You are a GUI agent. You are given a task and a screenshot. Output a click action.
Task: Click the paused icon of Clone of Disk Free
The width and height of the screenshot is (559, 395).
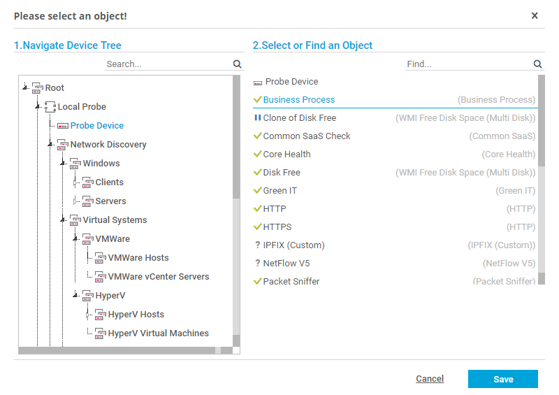coord(257,118)
